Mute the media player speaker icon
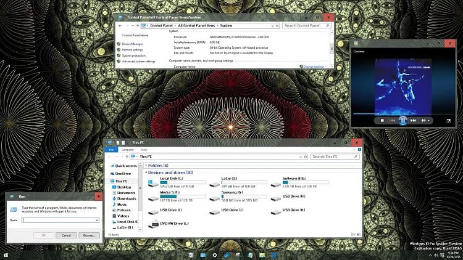 click(423, 121)
